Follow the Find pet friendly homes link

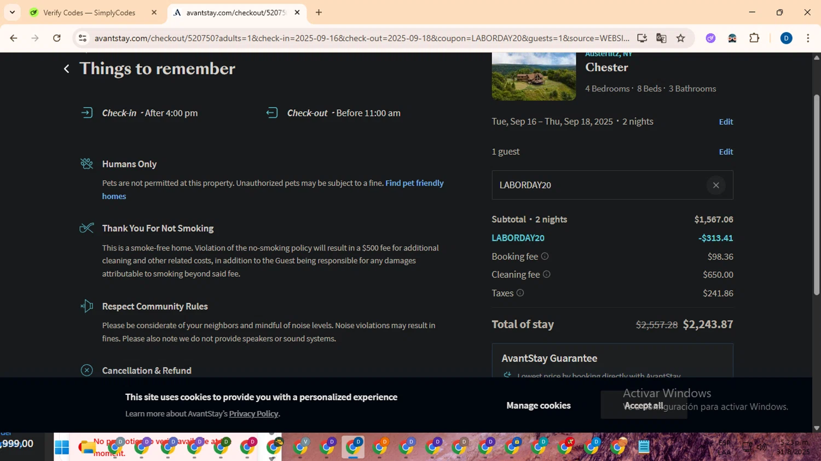[x=414, y=183]
